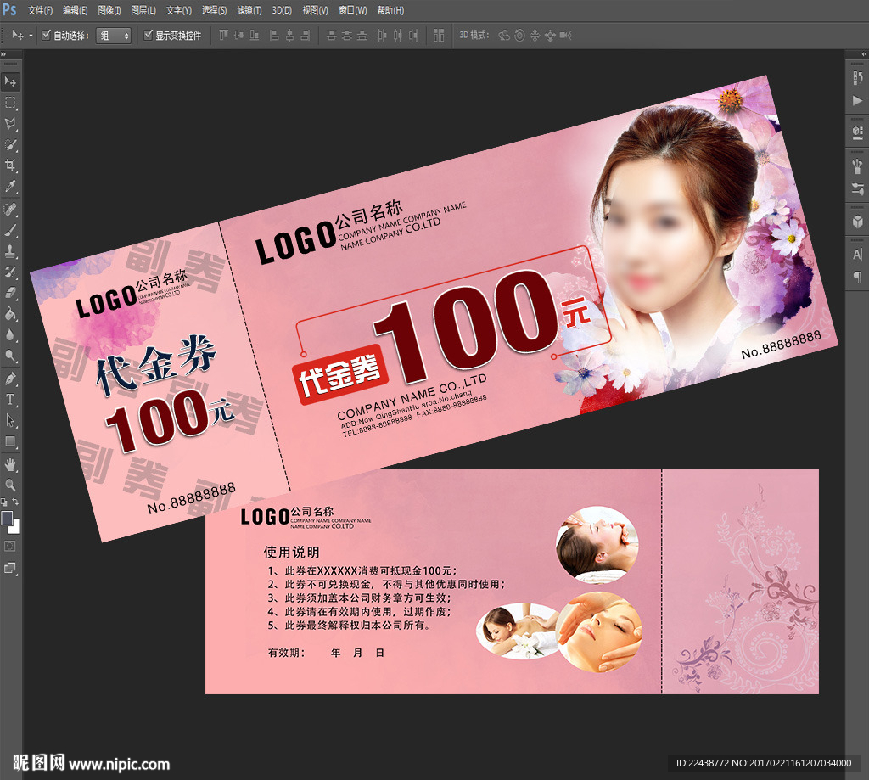Click Auto-Align Layers button

click(x=439, y=36)
